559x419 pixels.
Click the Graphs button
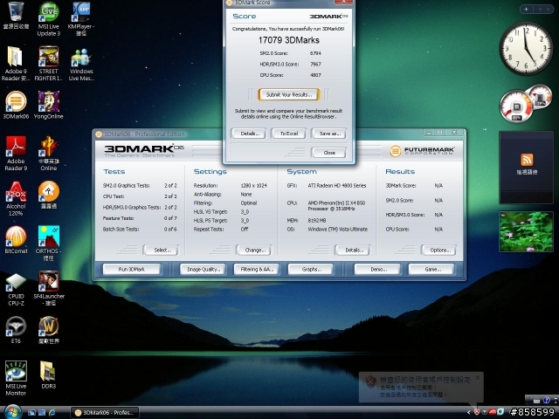tap(311, 270)
